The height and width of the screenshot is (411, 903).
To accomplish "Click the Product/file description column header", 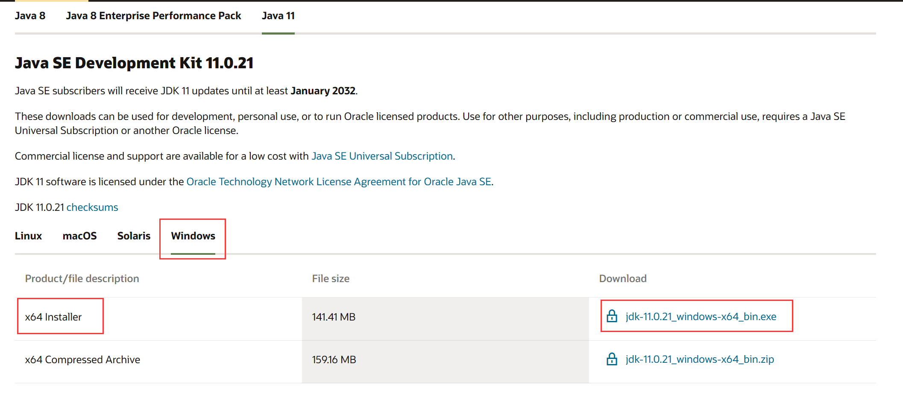I will pos(82,279).
